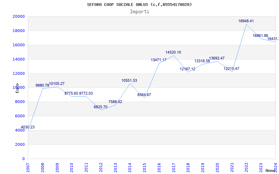Click x-axis year 2012
Image resolution: width=279 pixels, height=174 pixels.
(x=101, y=167)
